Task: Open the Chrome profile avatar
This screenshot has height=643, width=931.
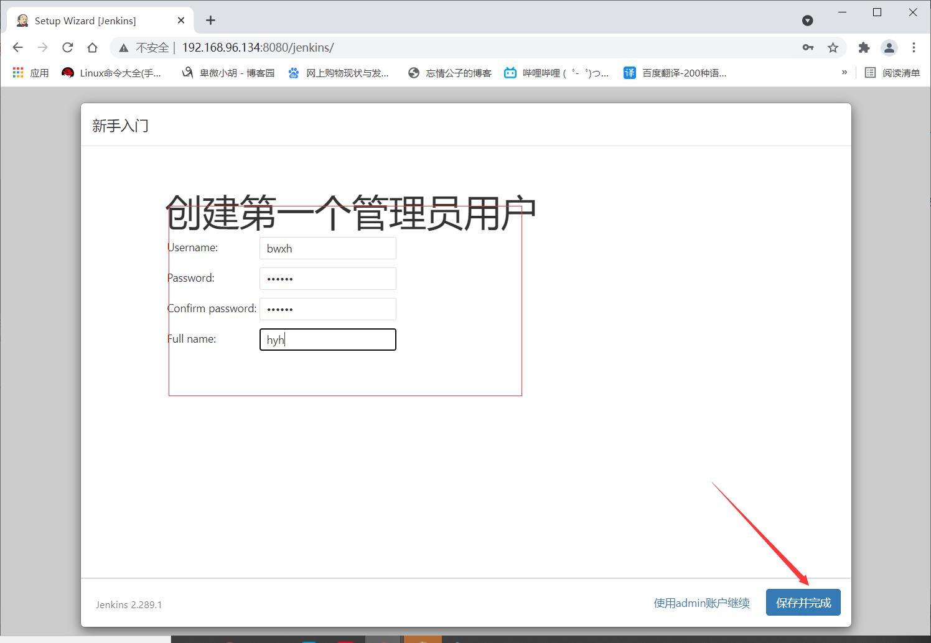Action: tap(889, 47)
